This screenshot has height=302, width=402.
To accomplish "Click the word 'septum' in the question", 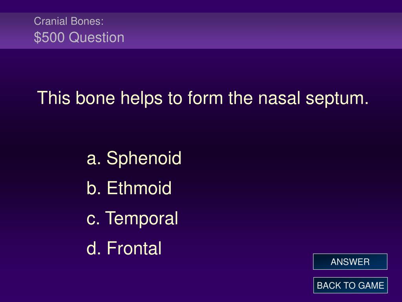I will tap(337, 99).
